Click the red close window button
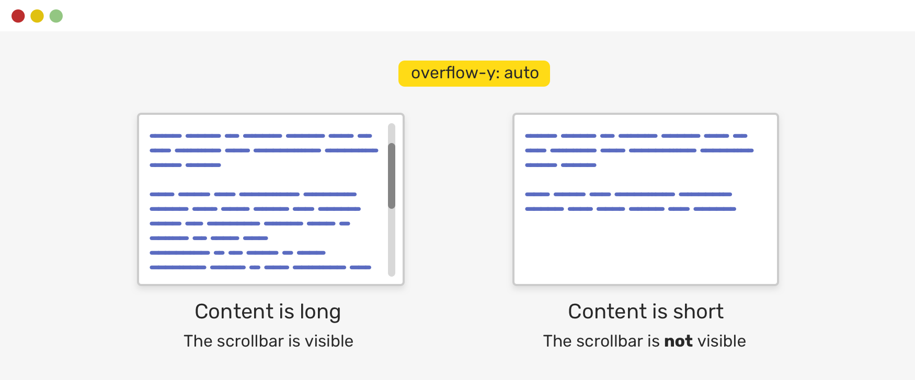 coord(18,16)
